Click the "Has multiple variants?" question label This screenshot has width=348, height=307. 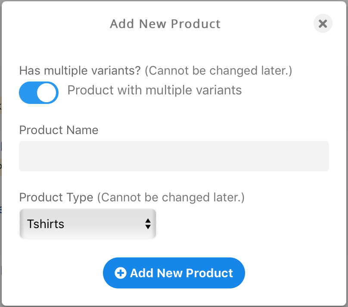pyautogui.click(x=80, y=71)
